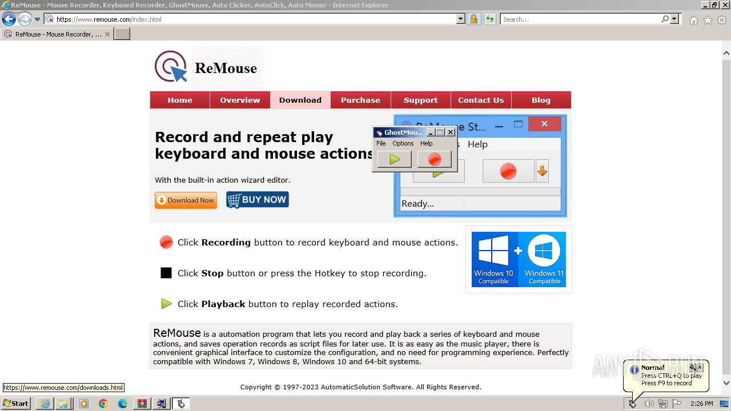The image size is (731, 411).
Task: Close the ReMouse browser tab
Action: (107, 34)
